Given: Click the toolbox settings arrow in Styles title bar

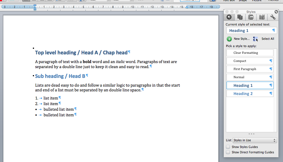Looking at the screenshot, I should (x=276, y=12).
